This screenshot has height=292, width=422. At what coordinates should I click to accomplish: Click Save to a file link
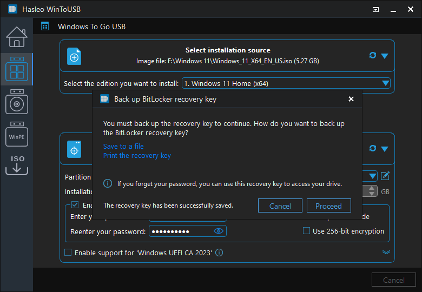tap(123, 146)
